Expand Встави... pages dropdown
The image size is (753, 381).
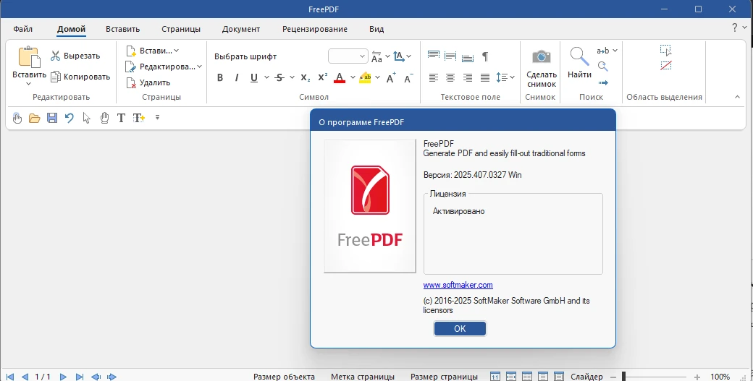(176, 51)
